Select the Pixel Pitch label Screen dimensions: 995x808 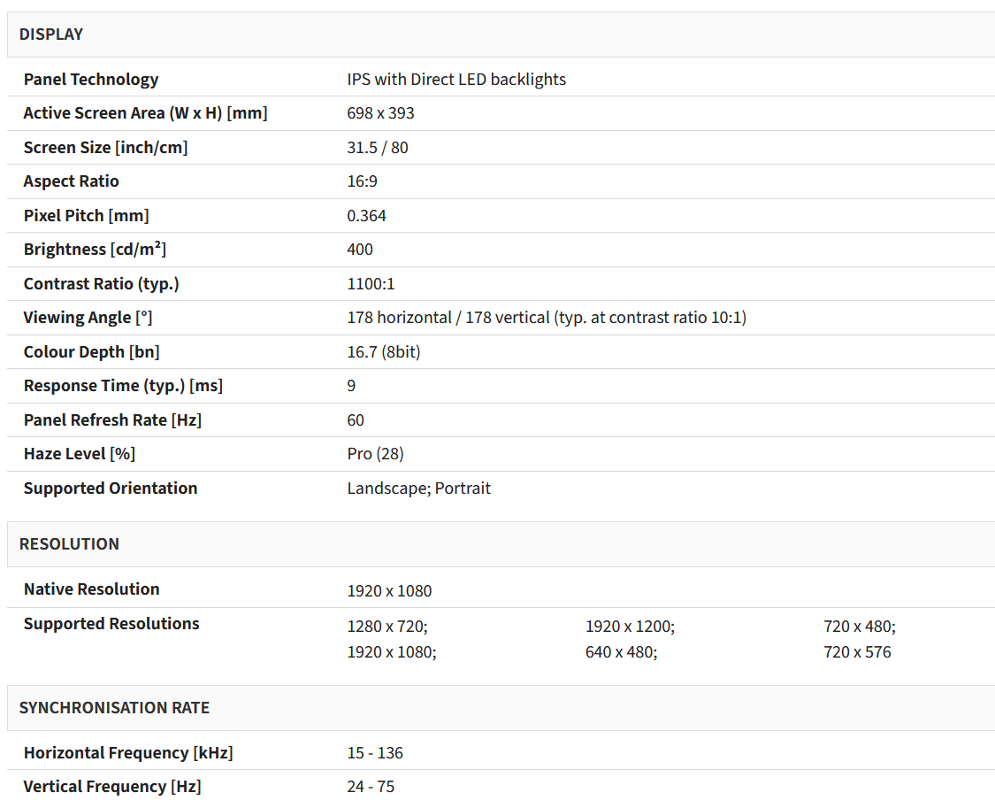86,216
